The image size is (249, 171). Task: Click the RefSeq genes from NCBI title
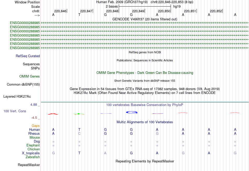point(145,52)
